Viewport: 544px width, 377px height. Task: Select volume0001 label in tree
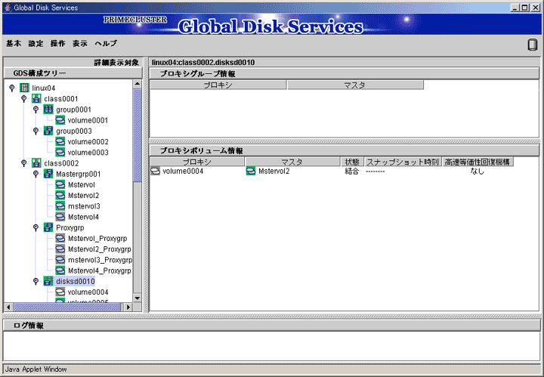pyautogui.click(x=88, y=120)
